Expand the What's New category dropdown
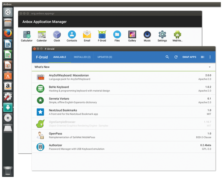The width and height of the screenshot is (223, 179). (x=210, y=67)
